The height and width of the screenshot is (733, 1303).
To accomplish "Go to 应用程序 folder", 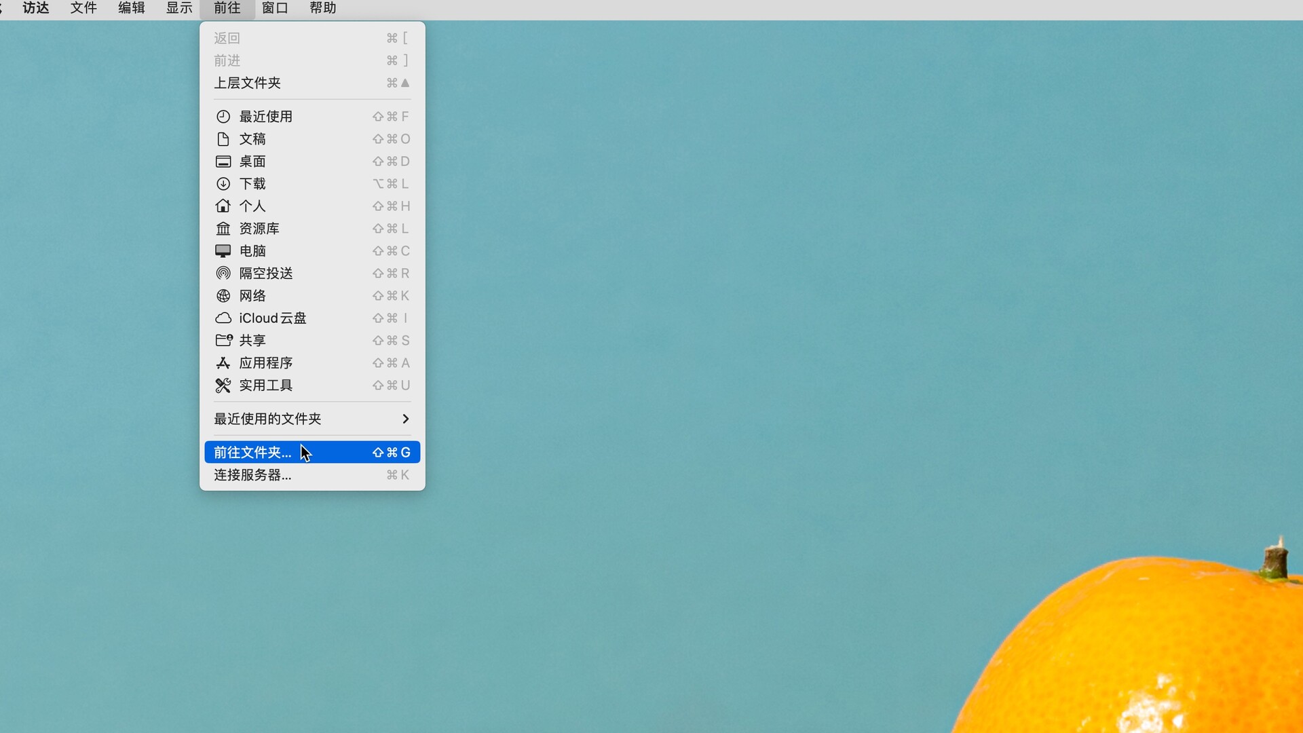I will (312, 363).
